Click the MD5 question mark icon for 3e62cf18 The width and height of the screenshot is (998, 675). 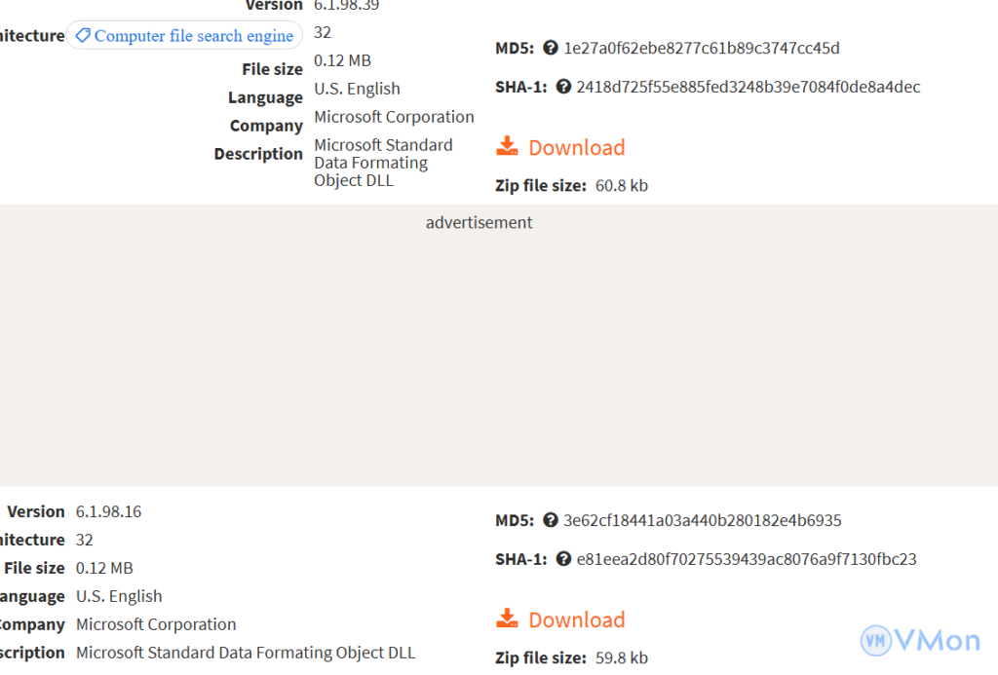551,520
